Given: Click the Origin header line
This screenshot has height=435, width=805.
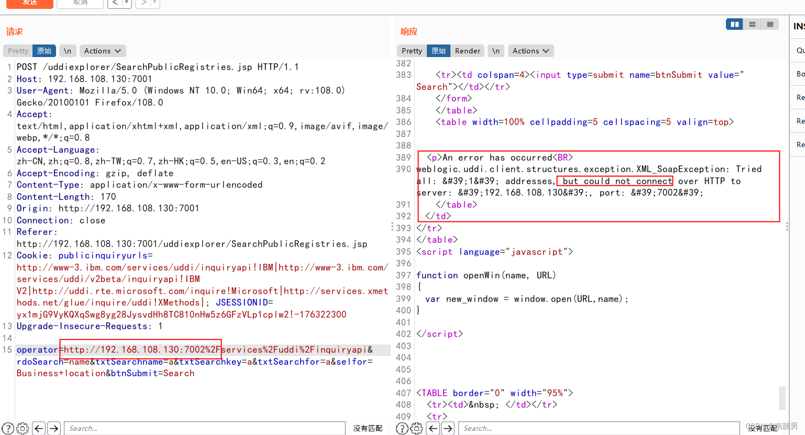Looking at the screenshot, I should click(x=108, y=208).
